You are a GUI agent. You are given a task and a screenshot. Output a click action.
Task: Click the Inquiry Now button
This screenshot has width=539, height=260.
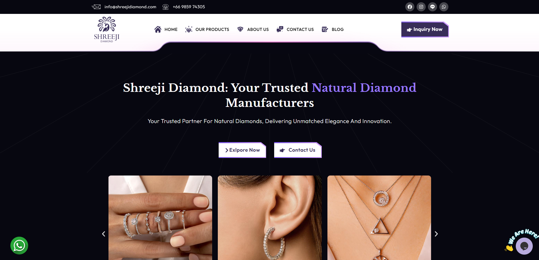tap(425, 29)
